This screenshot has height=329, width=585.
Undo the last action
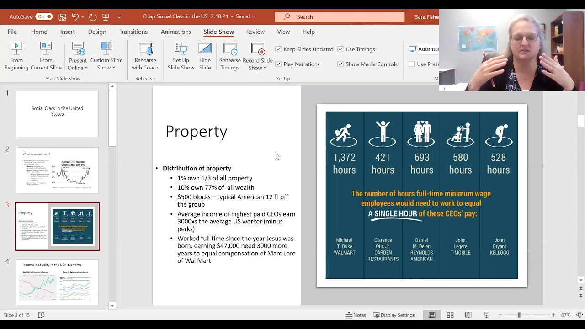tap(75, 17)
